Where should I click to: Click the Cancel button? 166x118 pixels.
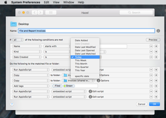[142, 104]
